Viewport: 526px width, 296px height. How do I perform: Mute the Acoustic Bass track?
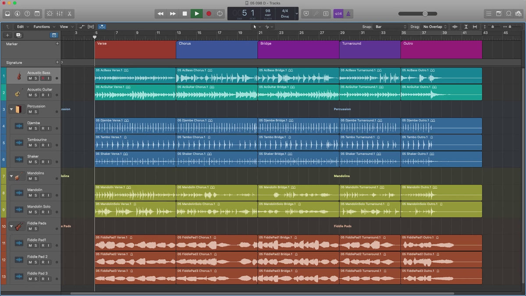click(x=30, y=78)
